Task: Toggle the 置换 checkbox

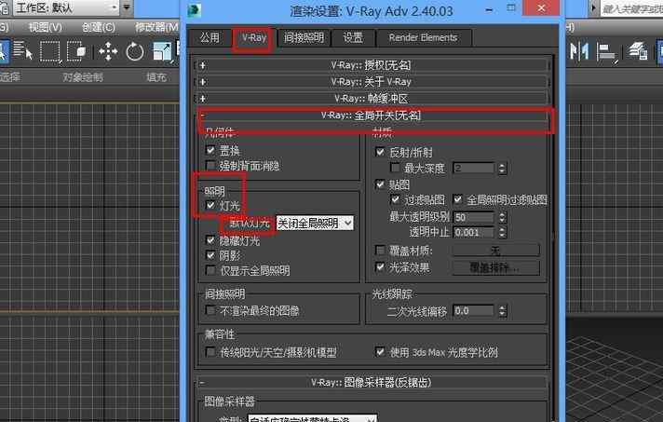Action: pyautogui.click(x=210, y=150)
